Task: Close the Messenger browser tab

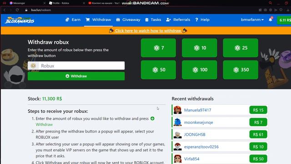Action: click(45, 3)
